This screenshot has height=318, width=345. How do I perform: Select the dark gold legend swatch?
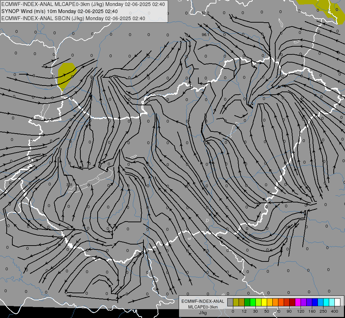pyautogui.click(x=242, y=302)
